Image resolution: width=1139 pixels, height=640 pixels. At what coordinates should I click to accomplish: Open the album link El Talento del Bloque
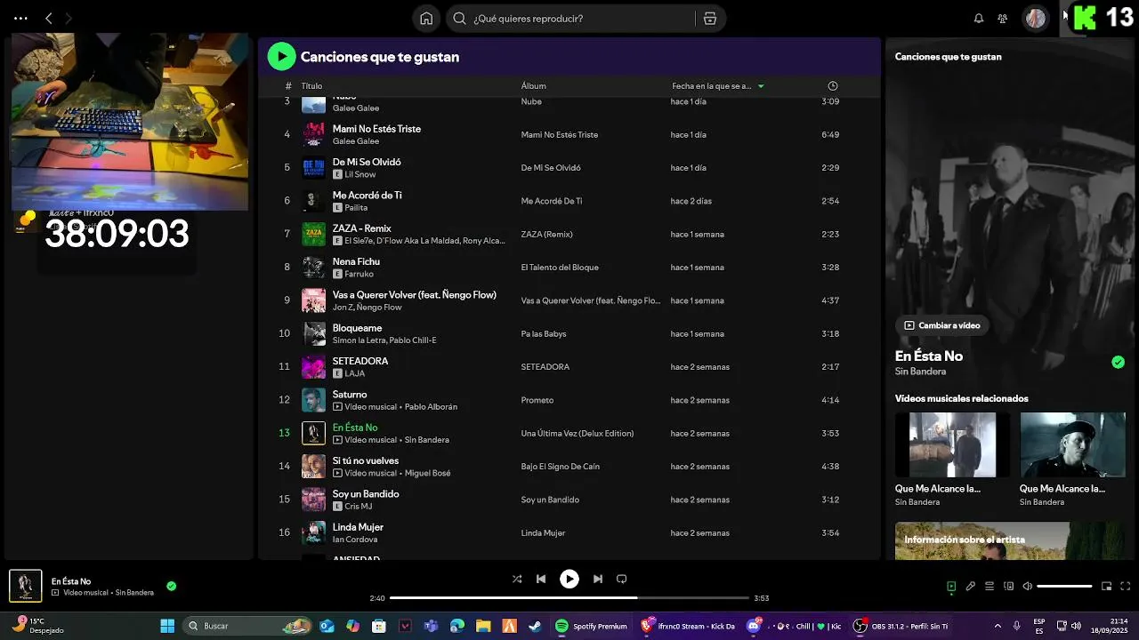click(560, 268)
